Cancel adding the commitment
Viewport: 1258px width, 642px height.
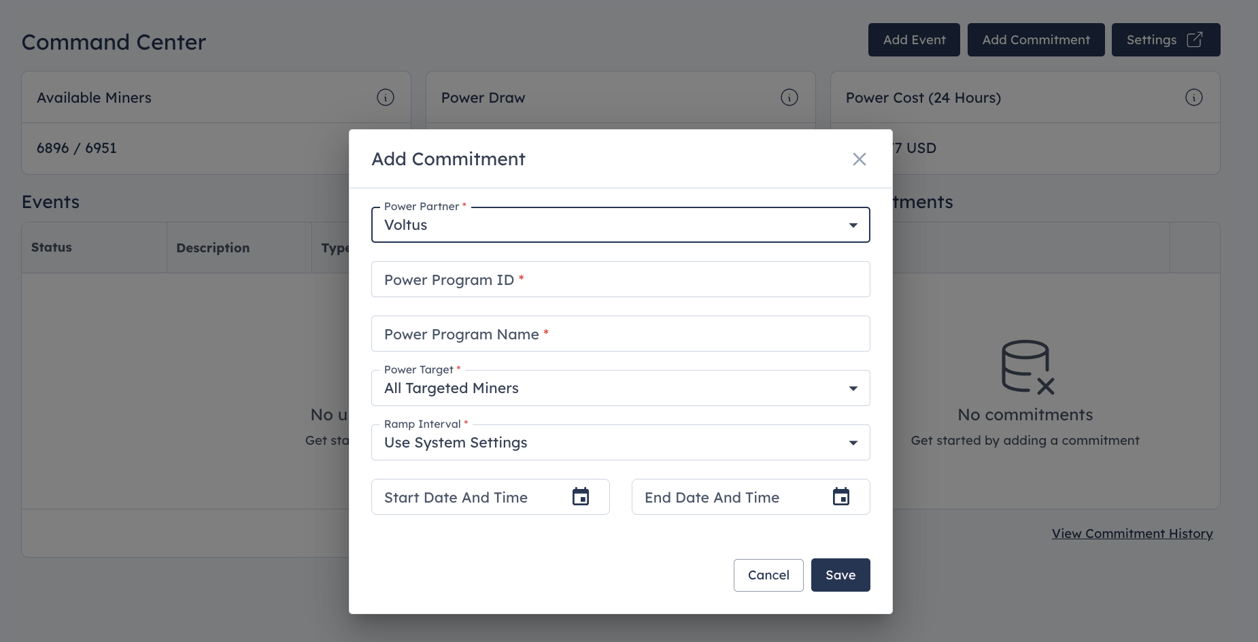tap(768, 575)
